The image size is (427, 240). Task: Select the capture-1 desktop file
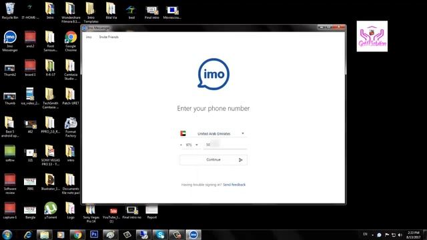pos(10,211)
